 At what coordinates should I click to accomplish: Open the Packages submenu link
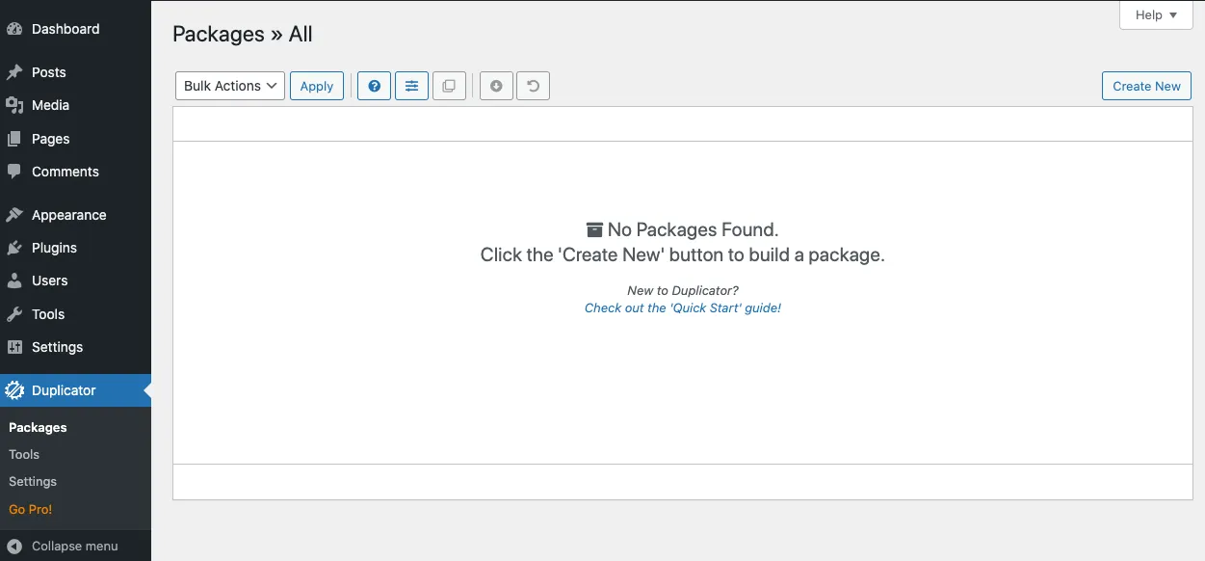38,427
